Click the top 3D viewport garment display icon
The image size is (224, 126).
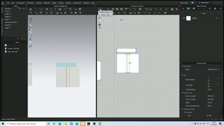coord(30,18)
